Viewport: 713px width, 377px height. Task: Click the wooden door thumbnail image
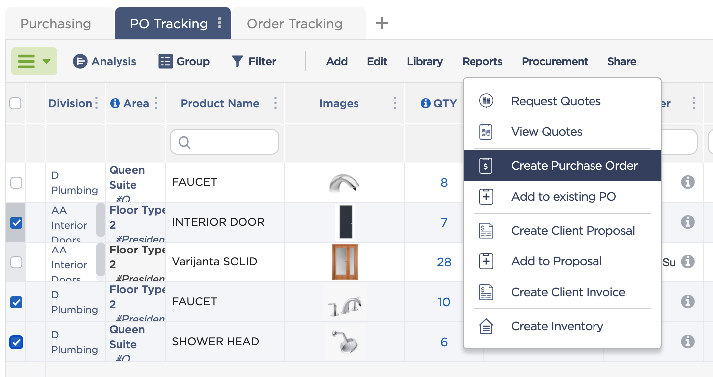tap(345, 262)
